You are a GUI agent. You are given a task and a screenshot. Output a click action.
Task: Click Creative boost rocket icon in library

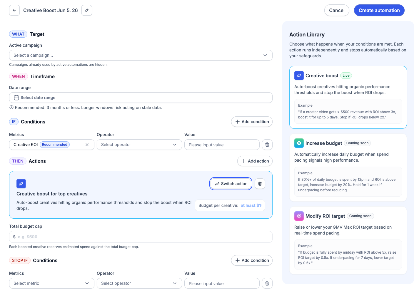299,76
